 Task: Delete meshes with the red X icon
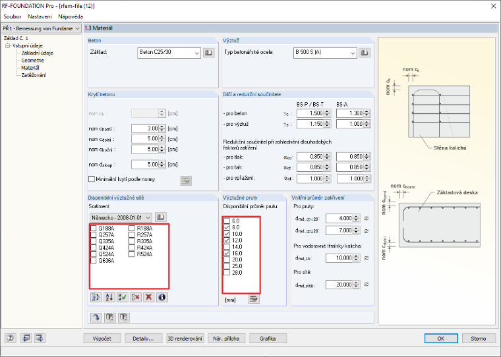(148, 297)
